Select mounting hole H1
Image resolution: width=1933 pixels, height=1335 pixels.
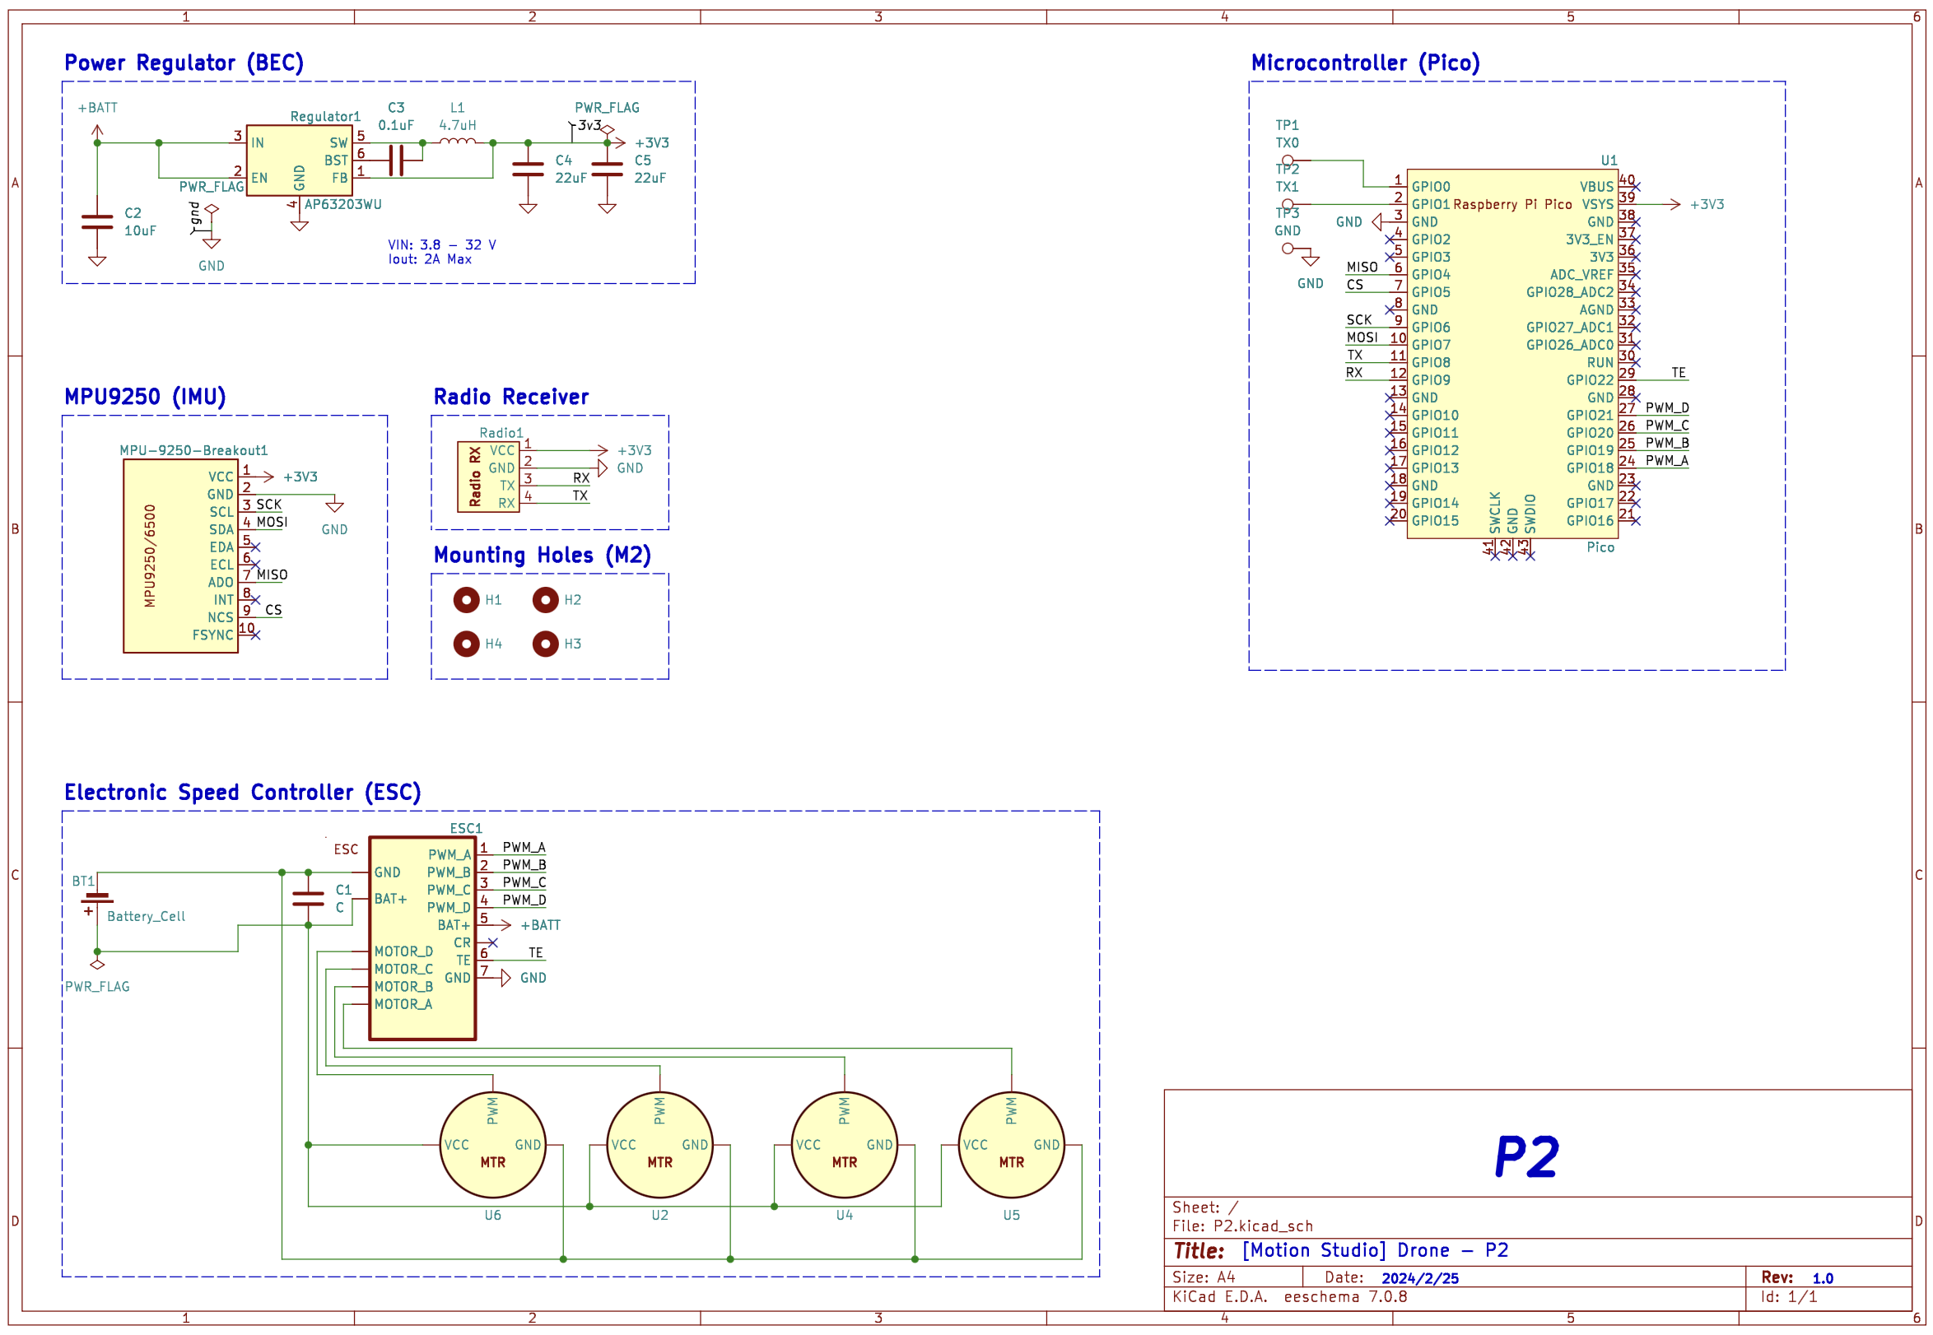coord(467,600)
